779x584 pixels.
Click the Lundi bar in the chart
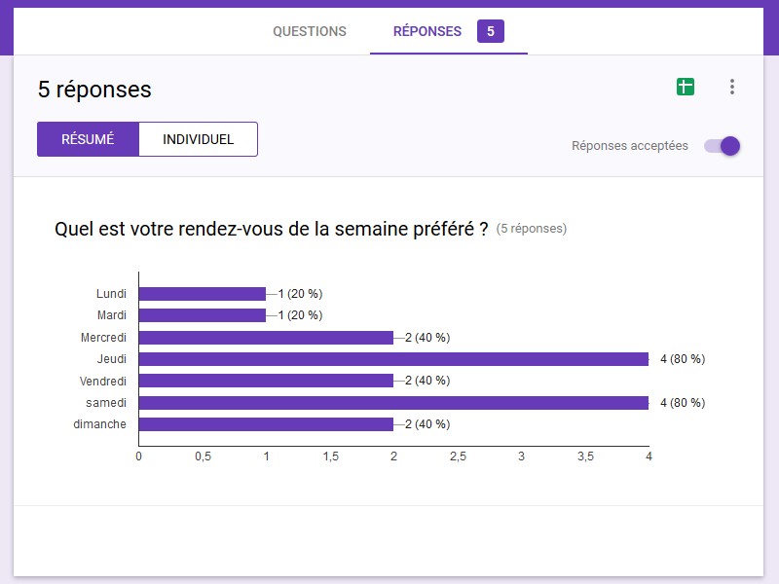coord(203,294)
